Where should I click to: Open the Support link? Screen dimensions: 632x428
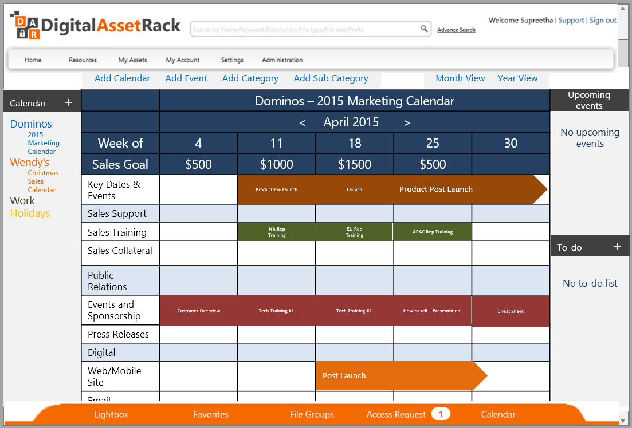click(x=571, y=20)
